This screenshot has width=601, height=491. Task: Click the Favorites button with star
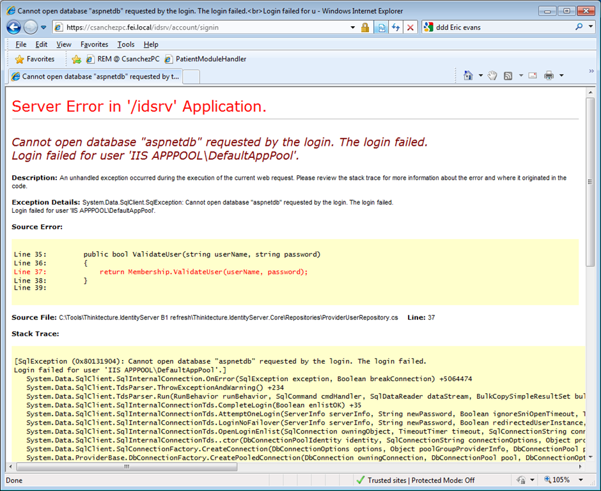click(35, 59)
